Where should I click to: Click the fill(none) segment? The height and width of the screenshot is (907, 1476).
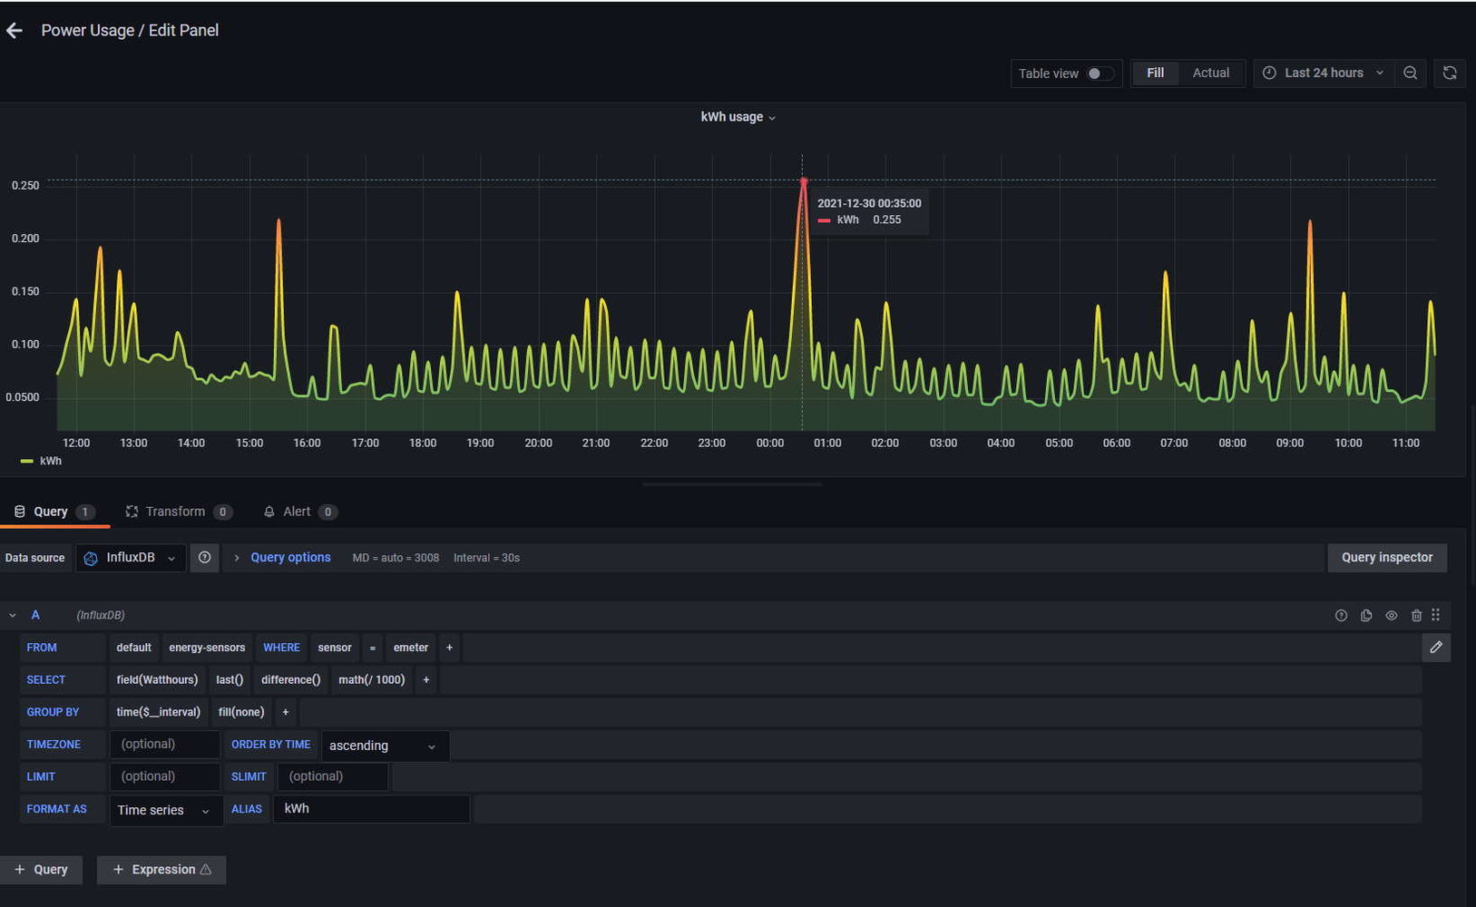click(241, 712)
